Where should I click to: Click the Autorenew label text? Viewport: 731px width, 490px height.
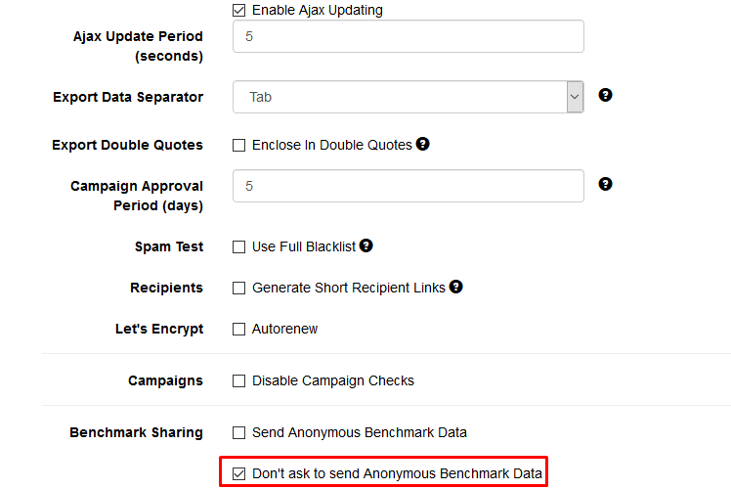pos(284,330)
